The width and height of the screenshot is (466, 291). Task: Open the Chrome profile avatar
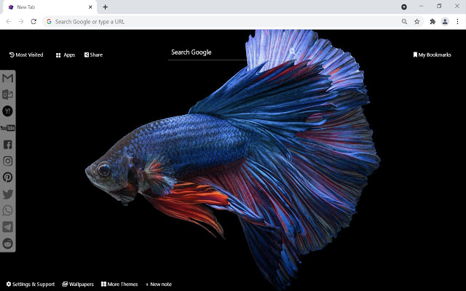click(x=445, y=21)
